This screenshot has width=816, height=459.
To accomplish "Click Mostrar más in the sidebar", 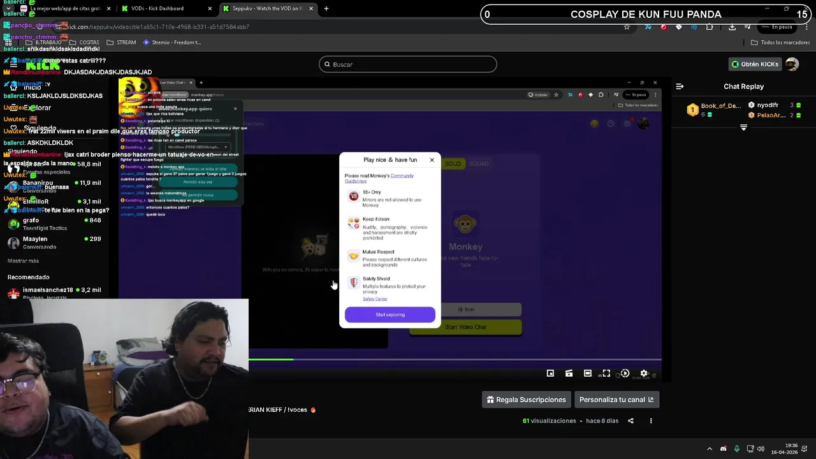I will (x=23, y=261).
